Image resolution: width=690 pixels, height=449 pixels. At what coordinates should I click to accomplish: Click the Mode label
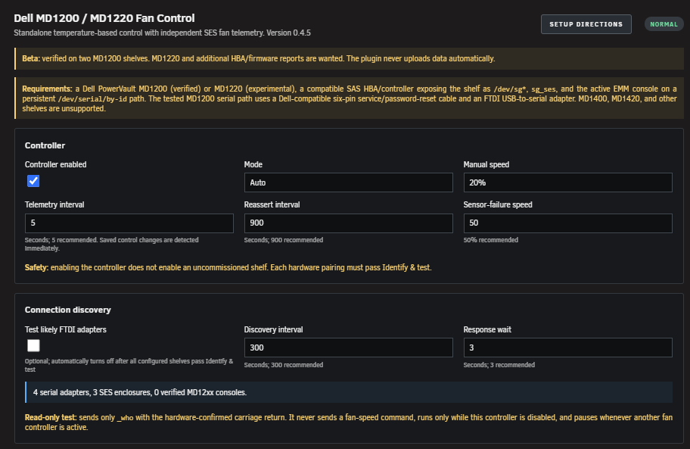tap(253, 164)
